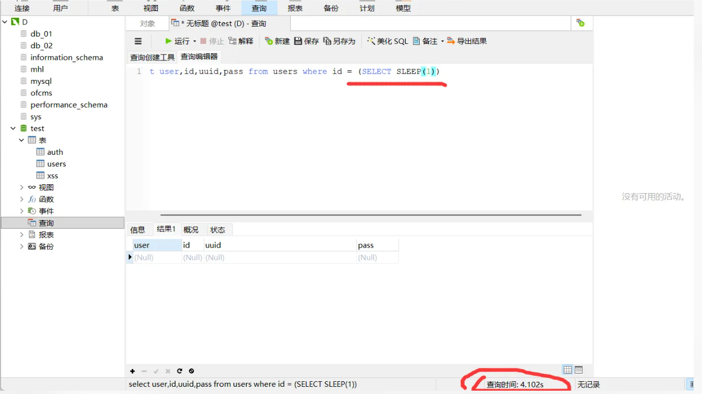Refresh results using the circular arrow icon
Viewport: 702px width, 394px height.
tap(180, 371)
